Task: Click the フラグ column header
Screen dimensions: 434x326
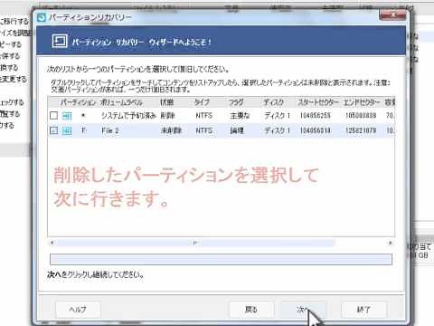Action: pos(236,102)
